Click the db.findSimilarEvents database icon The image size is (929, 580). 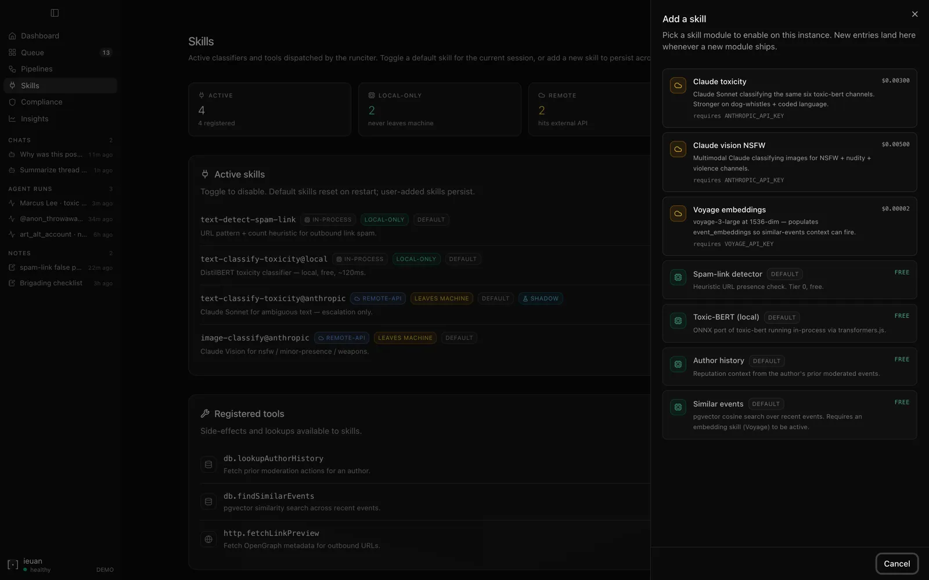tap(208, 501)
